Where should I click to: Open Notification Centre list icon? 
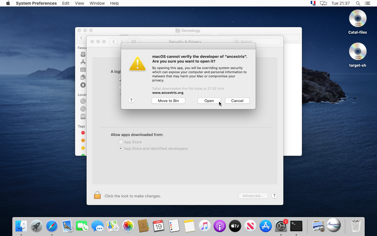click(x=367, y=3)
